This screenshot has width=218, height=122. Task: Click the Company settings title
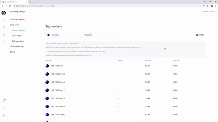coord(17,12)
